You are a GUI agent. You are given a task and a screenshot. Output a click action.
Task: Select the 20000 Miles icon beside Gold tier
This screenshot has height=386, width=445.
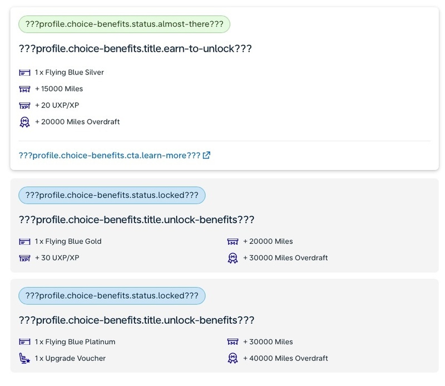pos(234,241)
